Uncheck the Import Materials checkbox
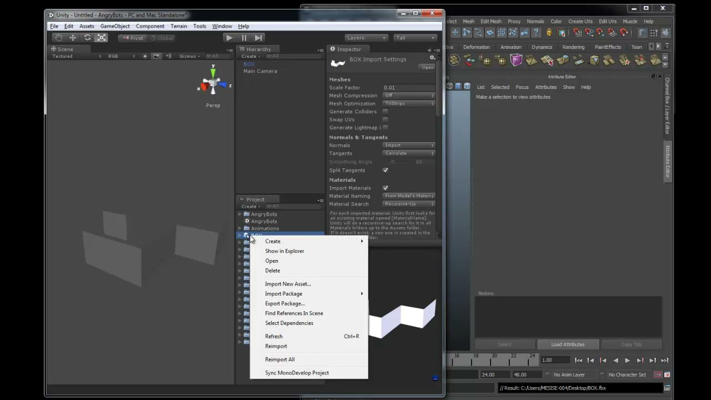711x400 pixels. click(x=385, y=188)
